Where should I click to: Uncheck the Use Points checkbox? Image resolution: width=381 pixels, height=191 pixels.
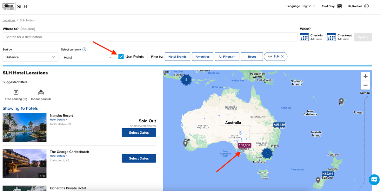point(121,56)
